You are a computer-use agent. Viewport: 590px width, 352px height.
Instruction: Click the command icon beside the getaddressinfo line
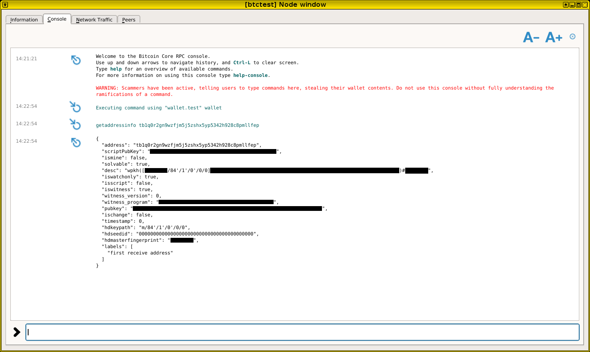click(x=75, y=124)
